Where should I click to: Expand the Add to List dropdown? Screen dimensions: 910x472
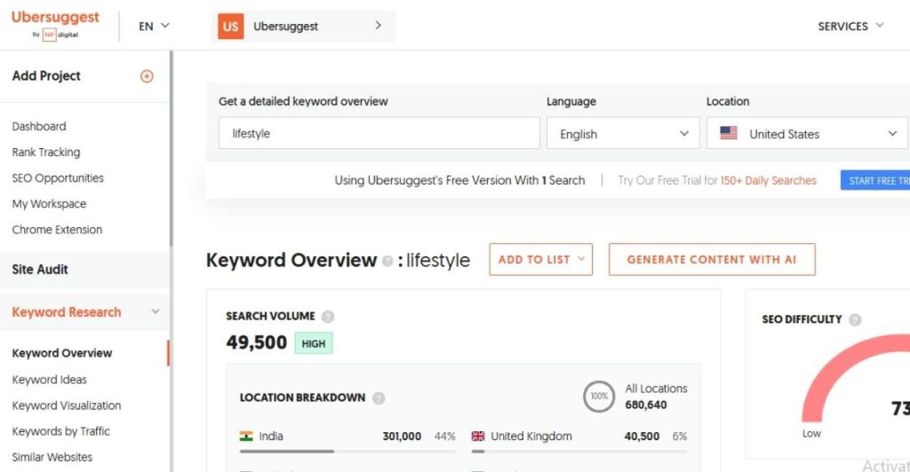[x=540, y=259]
